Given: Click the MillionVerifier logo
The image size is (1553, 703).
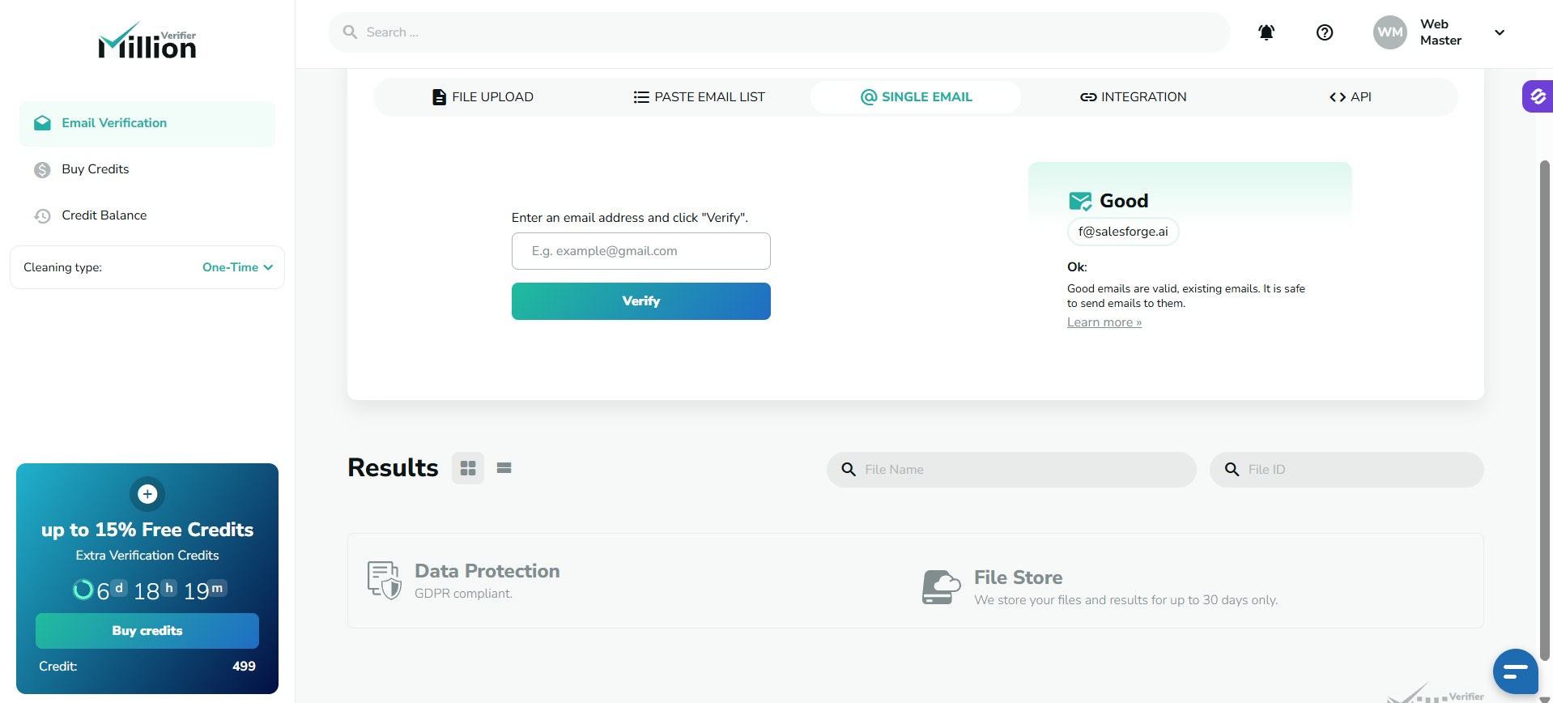Looking at the screenshot, I should tap(147, 40).
